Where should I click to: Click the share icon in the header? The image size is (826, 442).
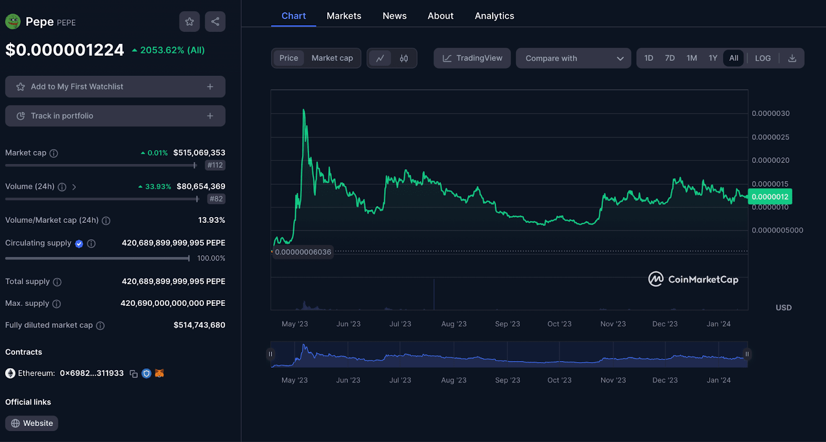(x=215, y=22)
